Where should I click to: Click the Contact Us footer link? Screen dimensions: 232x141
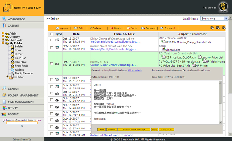[26, 140]
